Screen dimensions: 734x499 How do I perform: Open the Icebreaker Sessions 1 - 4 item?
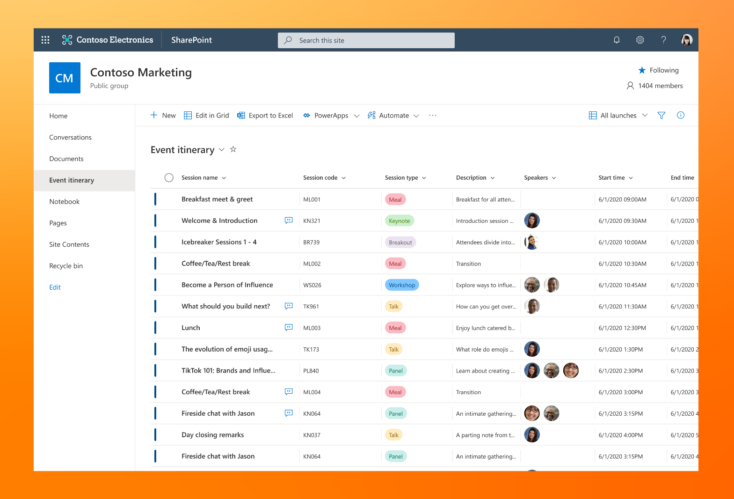pyautogui.click(x=219, y=242)
